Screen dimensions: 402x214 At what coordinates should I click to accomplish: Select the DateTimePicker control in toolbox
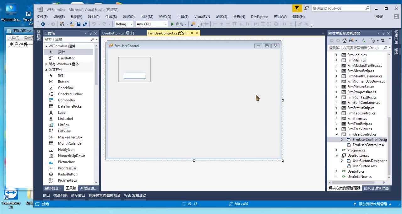[x=70, y=106]
